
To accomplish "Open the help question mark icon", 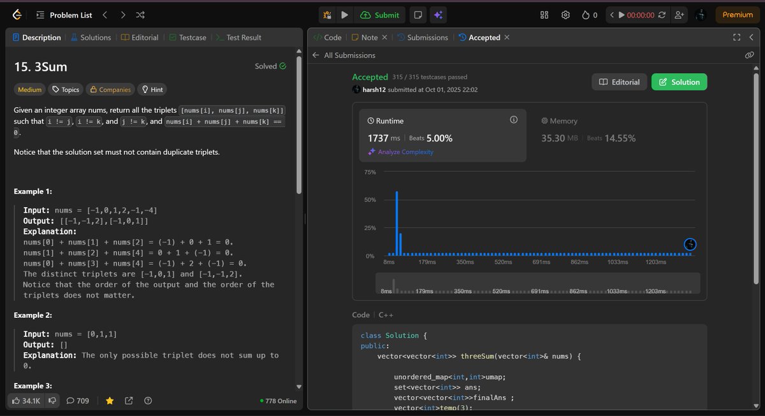I will coord(148,401).
